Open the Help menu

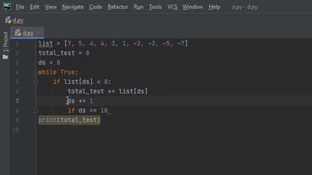[x=214, y=7]
